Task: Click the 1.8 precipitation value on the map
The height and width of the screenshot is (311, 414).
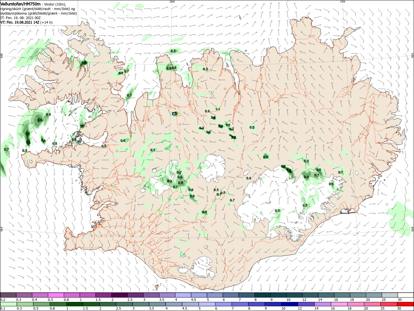Action: point(289,170)
